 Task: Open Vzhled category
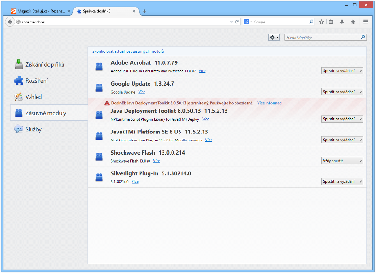coord(49,97)
